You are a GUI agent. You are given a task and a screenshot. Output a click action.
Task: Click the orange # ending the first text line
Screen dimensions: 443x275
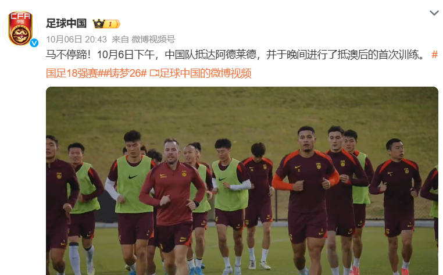[434, 55]
